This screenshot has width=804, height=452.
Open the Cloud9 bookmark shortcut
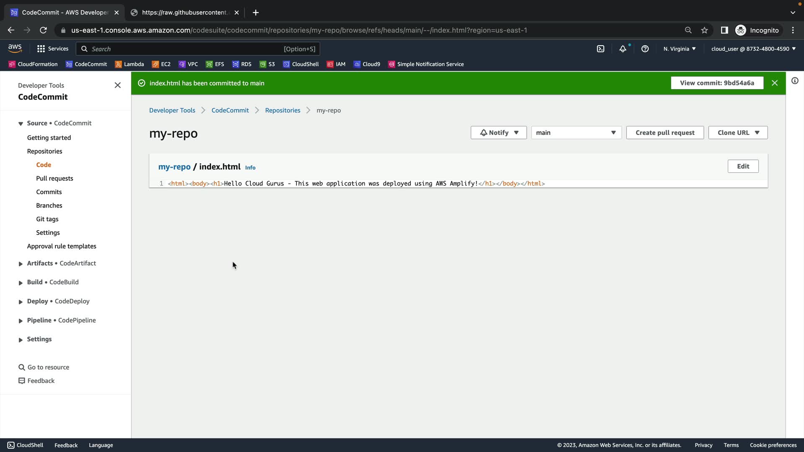[367, 64]
